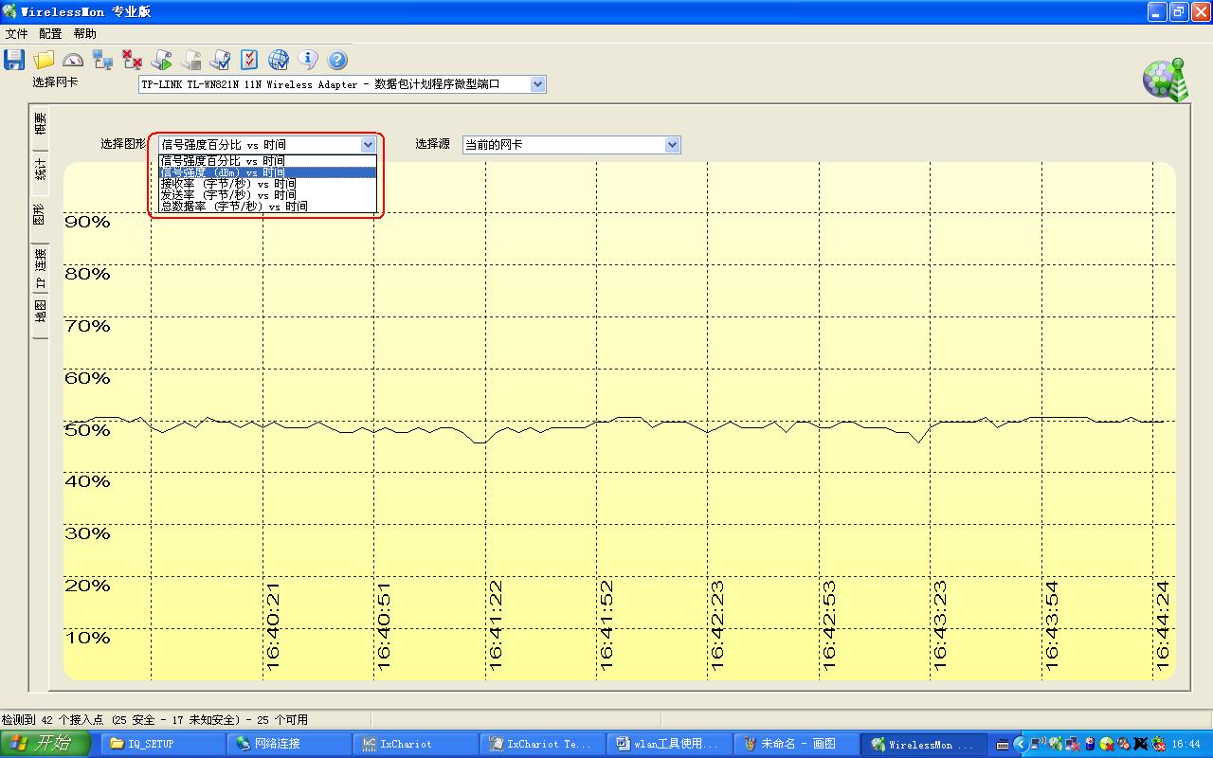Image resolution: width=1213 pixels, height=758 pixels.
Task: Open the 文件 menu
Action: tap(17, 33)
